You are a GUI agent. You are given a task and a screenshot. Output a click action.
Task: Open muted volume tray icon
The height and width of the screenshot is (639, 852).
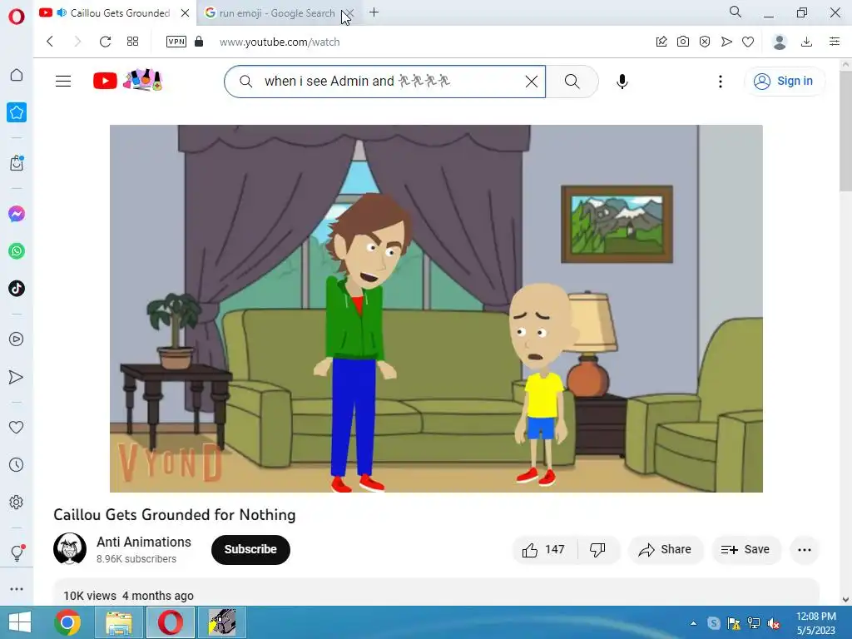[x=774, y=623]
